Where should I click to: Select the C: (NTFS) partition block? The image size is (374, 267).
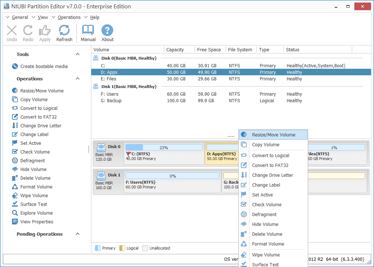(x=164, y=154)
